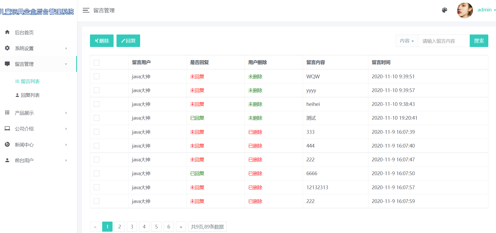Click 已删除 status in the 6666 row
The width and height of the screenshot is (496, 233).
(x=255, y=174)
